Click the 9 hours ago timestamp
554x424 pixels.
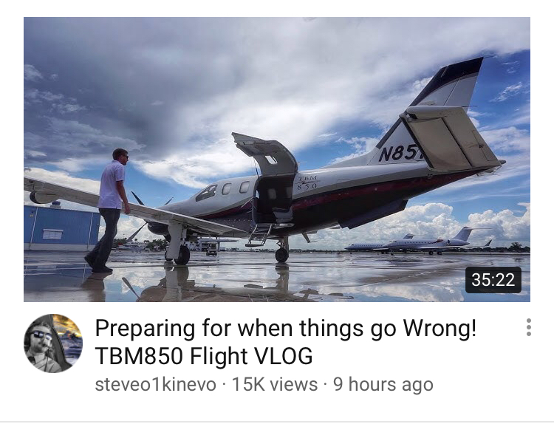[383, 384]
